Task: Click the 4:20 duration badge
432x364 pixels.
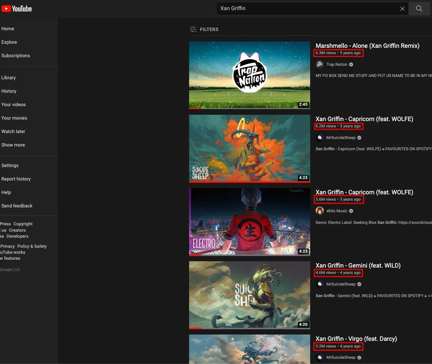Action: pos(303,325)
